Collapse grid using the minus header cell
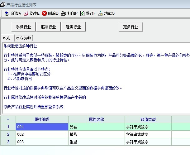The height and width of the screenshot is (155, 190). coord(8,119)
